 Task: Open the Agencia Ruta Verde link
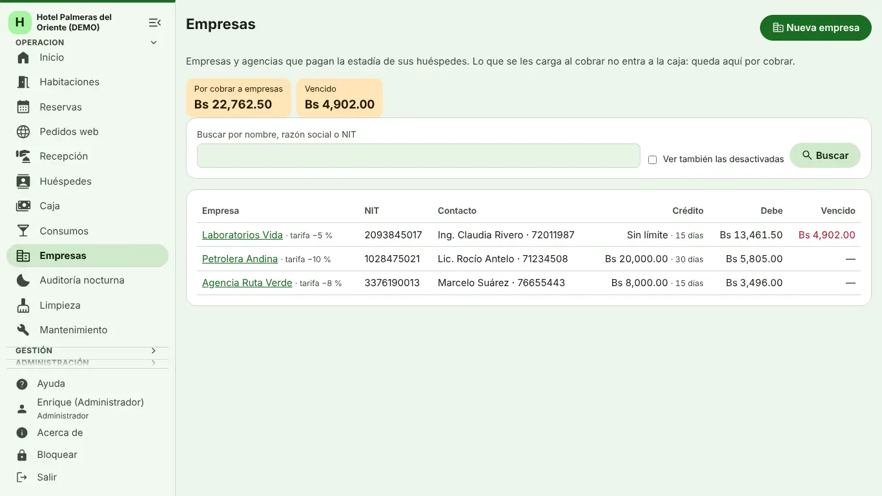tap(247, 283)
